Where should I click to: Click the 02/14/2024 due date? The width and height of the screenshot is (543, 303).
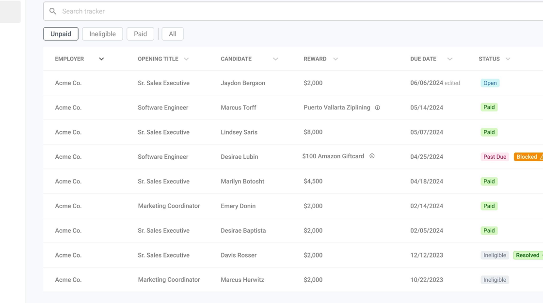tap(427, 206)
